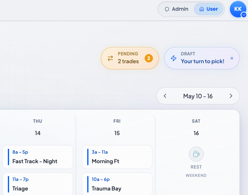Select the THU 14 day header
This screenshot has width=248, height=195.
tap(38, 127)
